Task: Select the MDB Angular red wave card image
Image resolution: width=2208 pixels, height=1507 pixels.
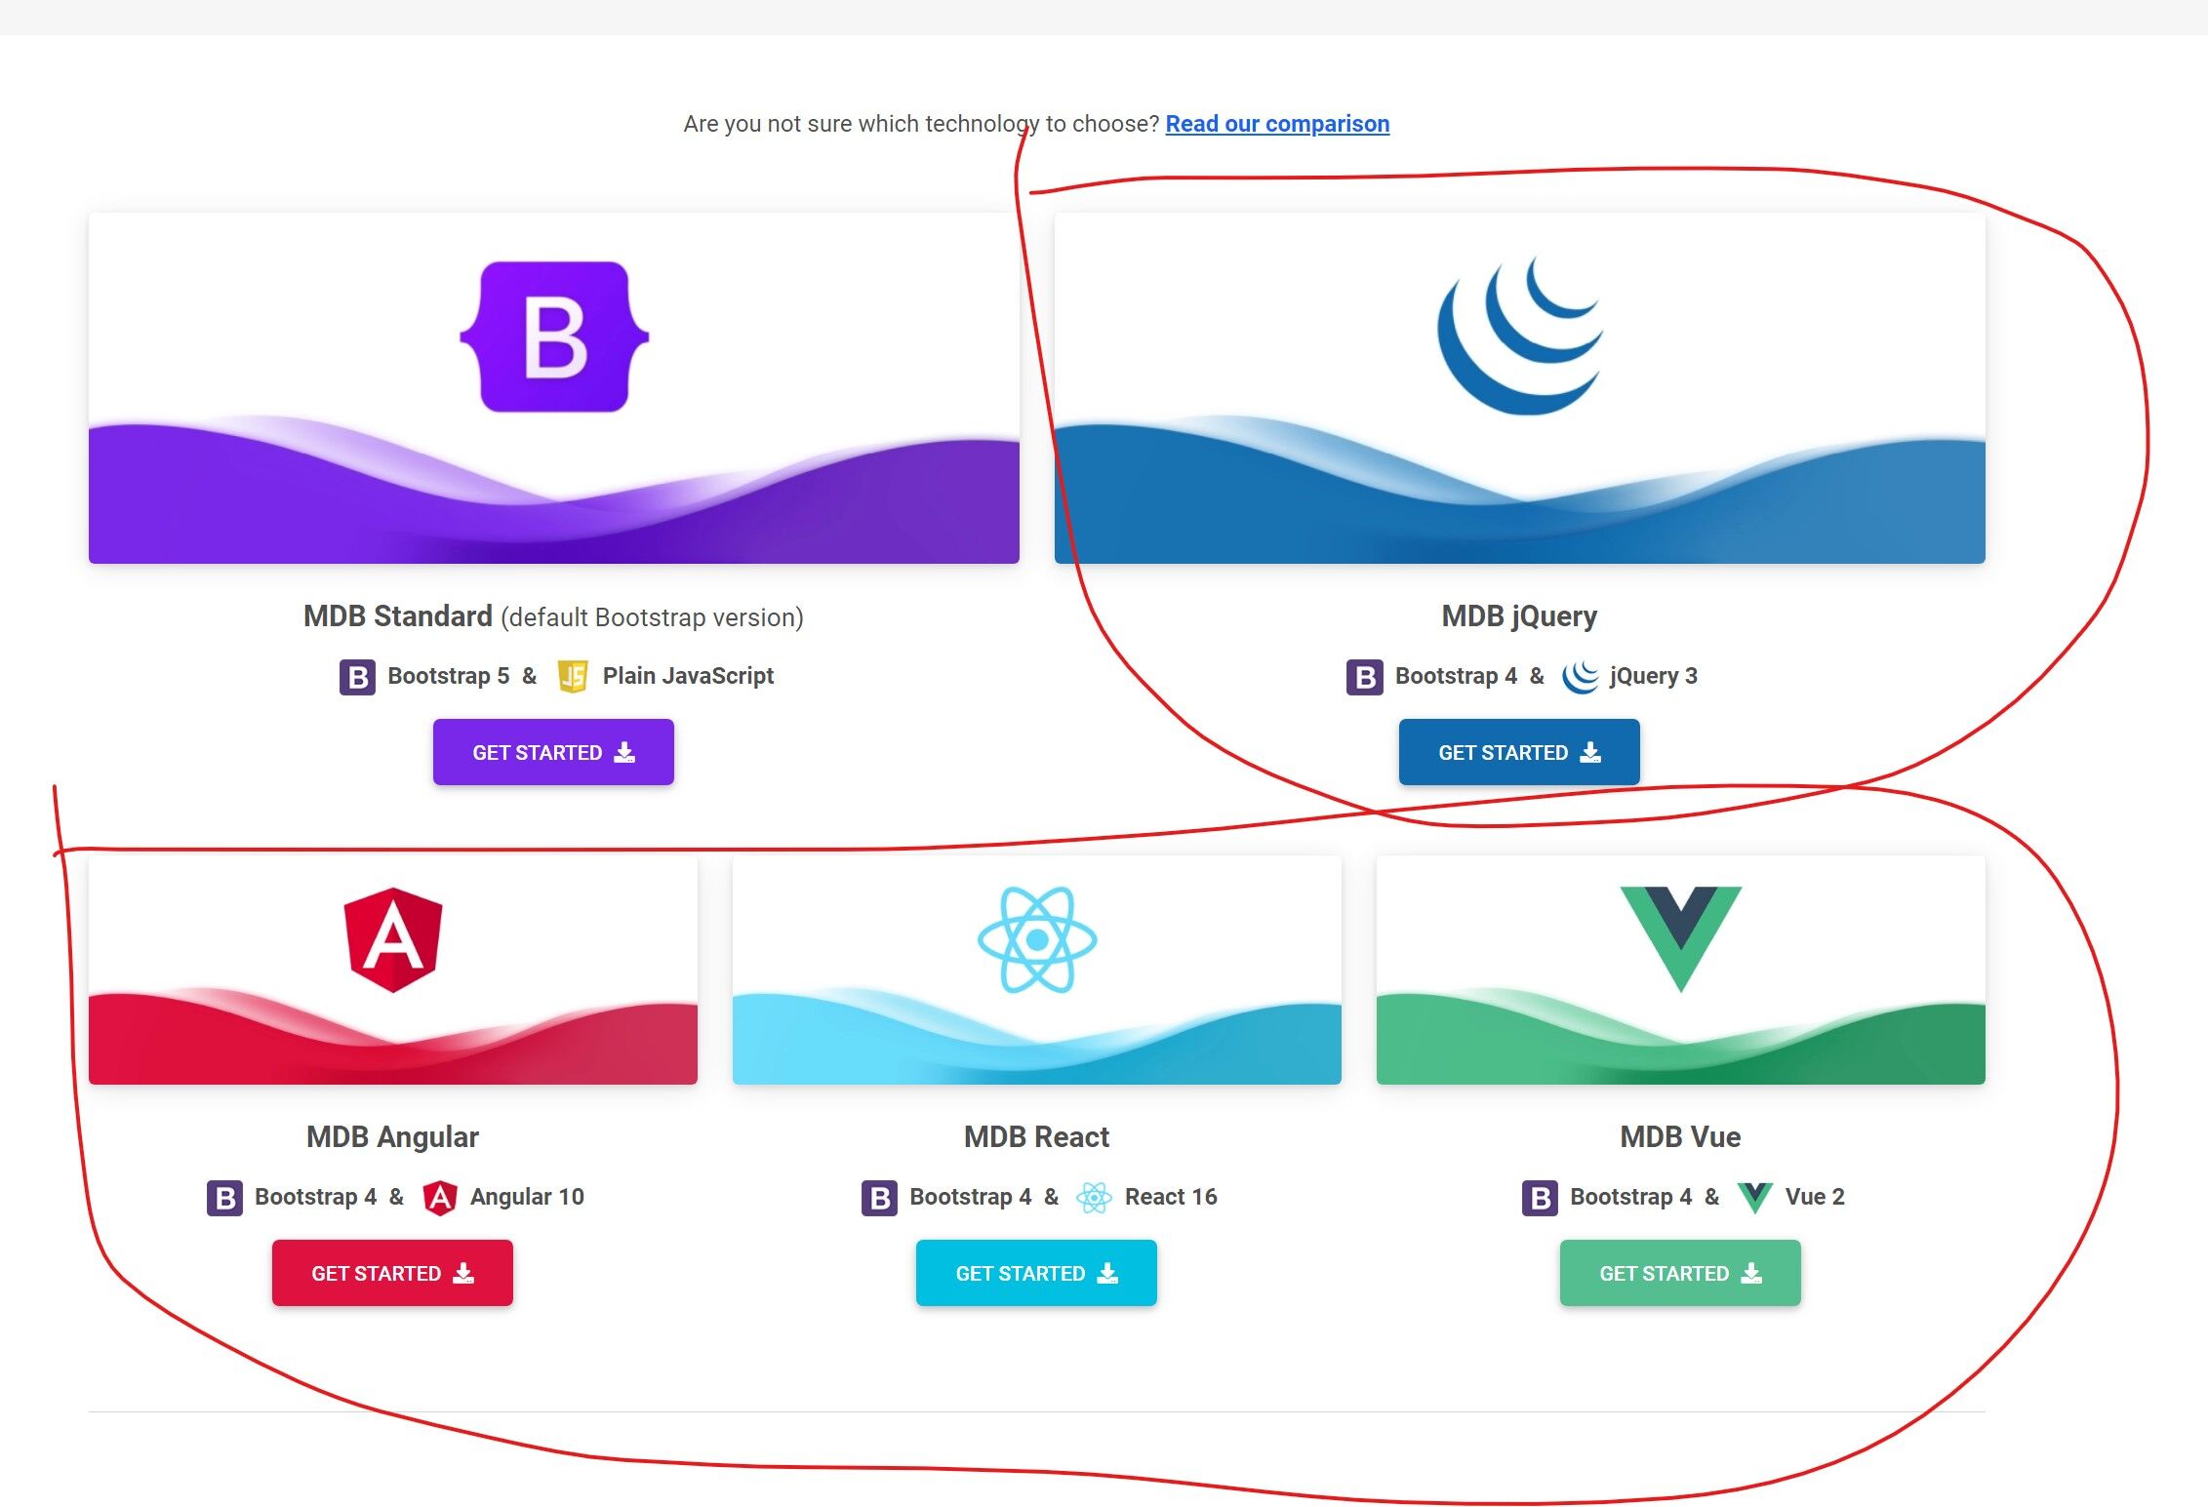Action: (x=393, y=970)
